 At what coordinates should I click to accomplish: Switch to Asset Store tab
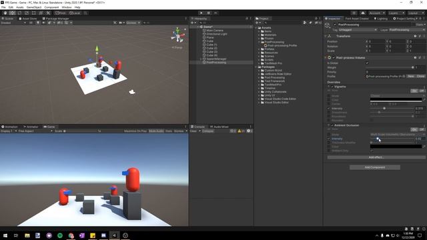28,19
